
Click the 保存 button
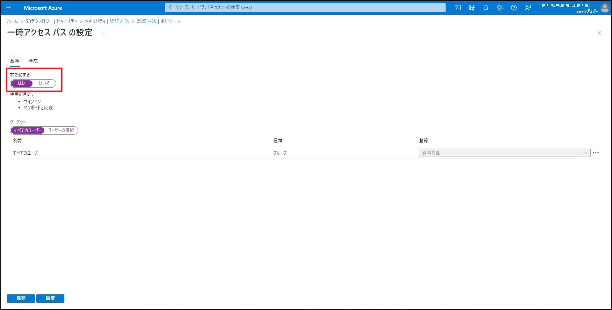pos(21,298)
